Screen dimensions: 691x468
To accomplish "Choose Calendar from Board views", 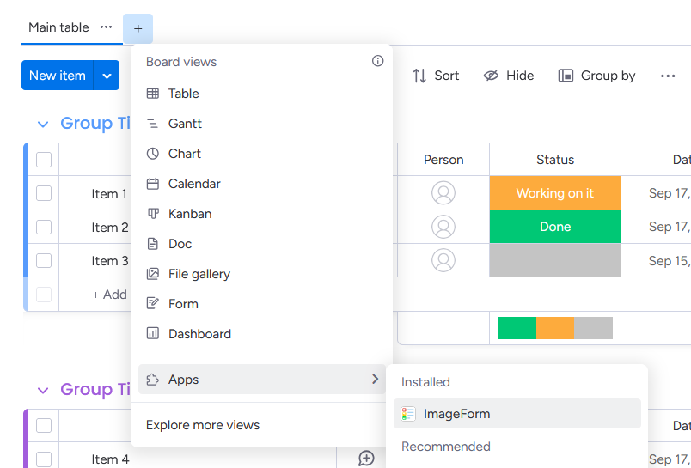I will pyautogui.click(x=262, y=184).
